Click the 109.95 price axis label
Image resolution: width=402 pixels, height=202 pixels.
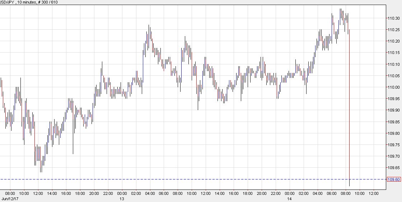tap(393, 99)
